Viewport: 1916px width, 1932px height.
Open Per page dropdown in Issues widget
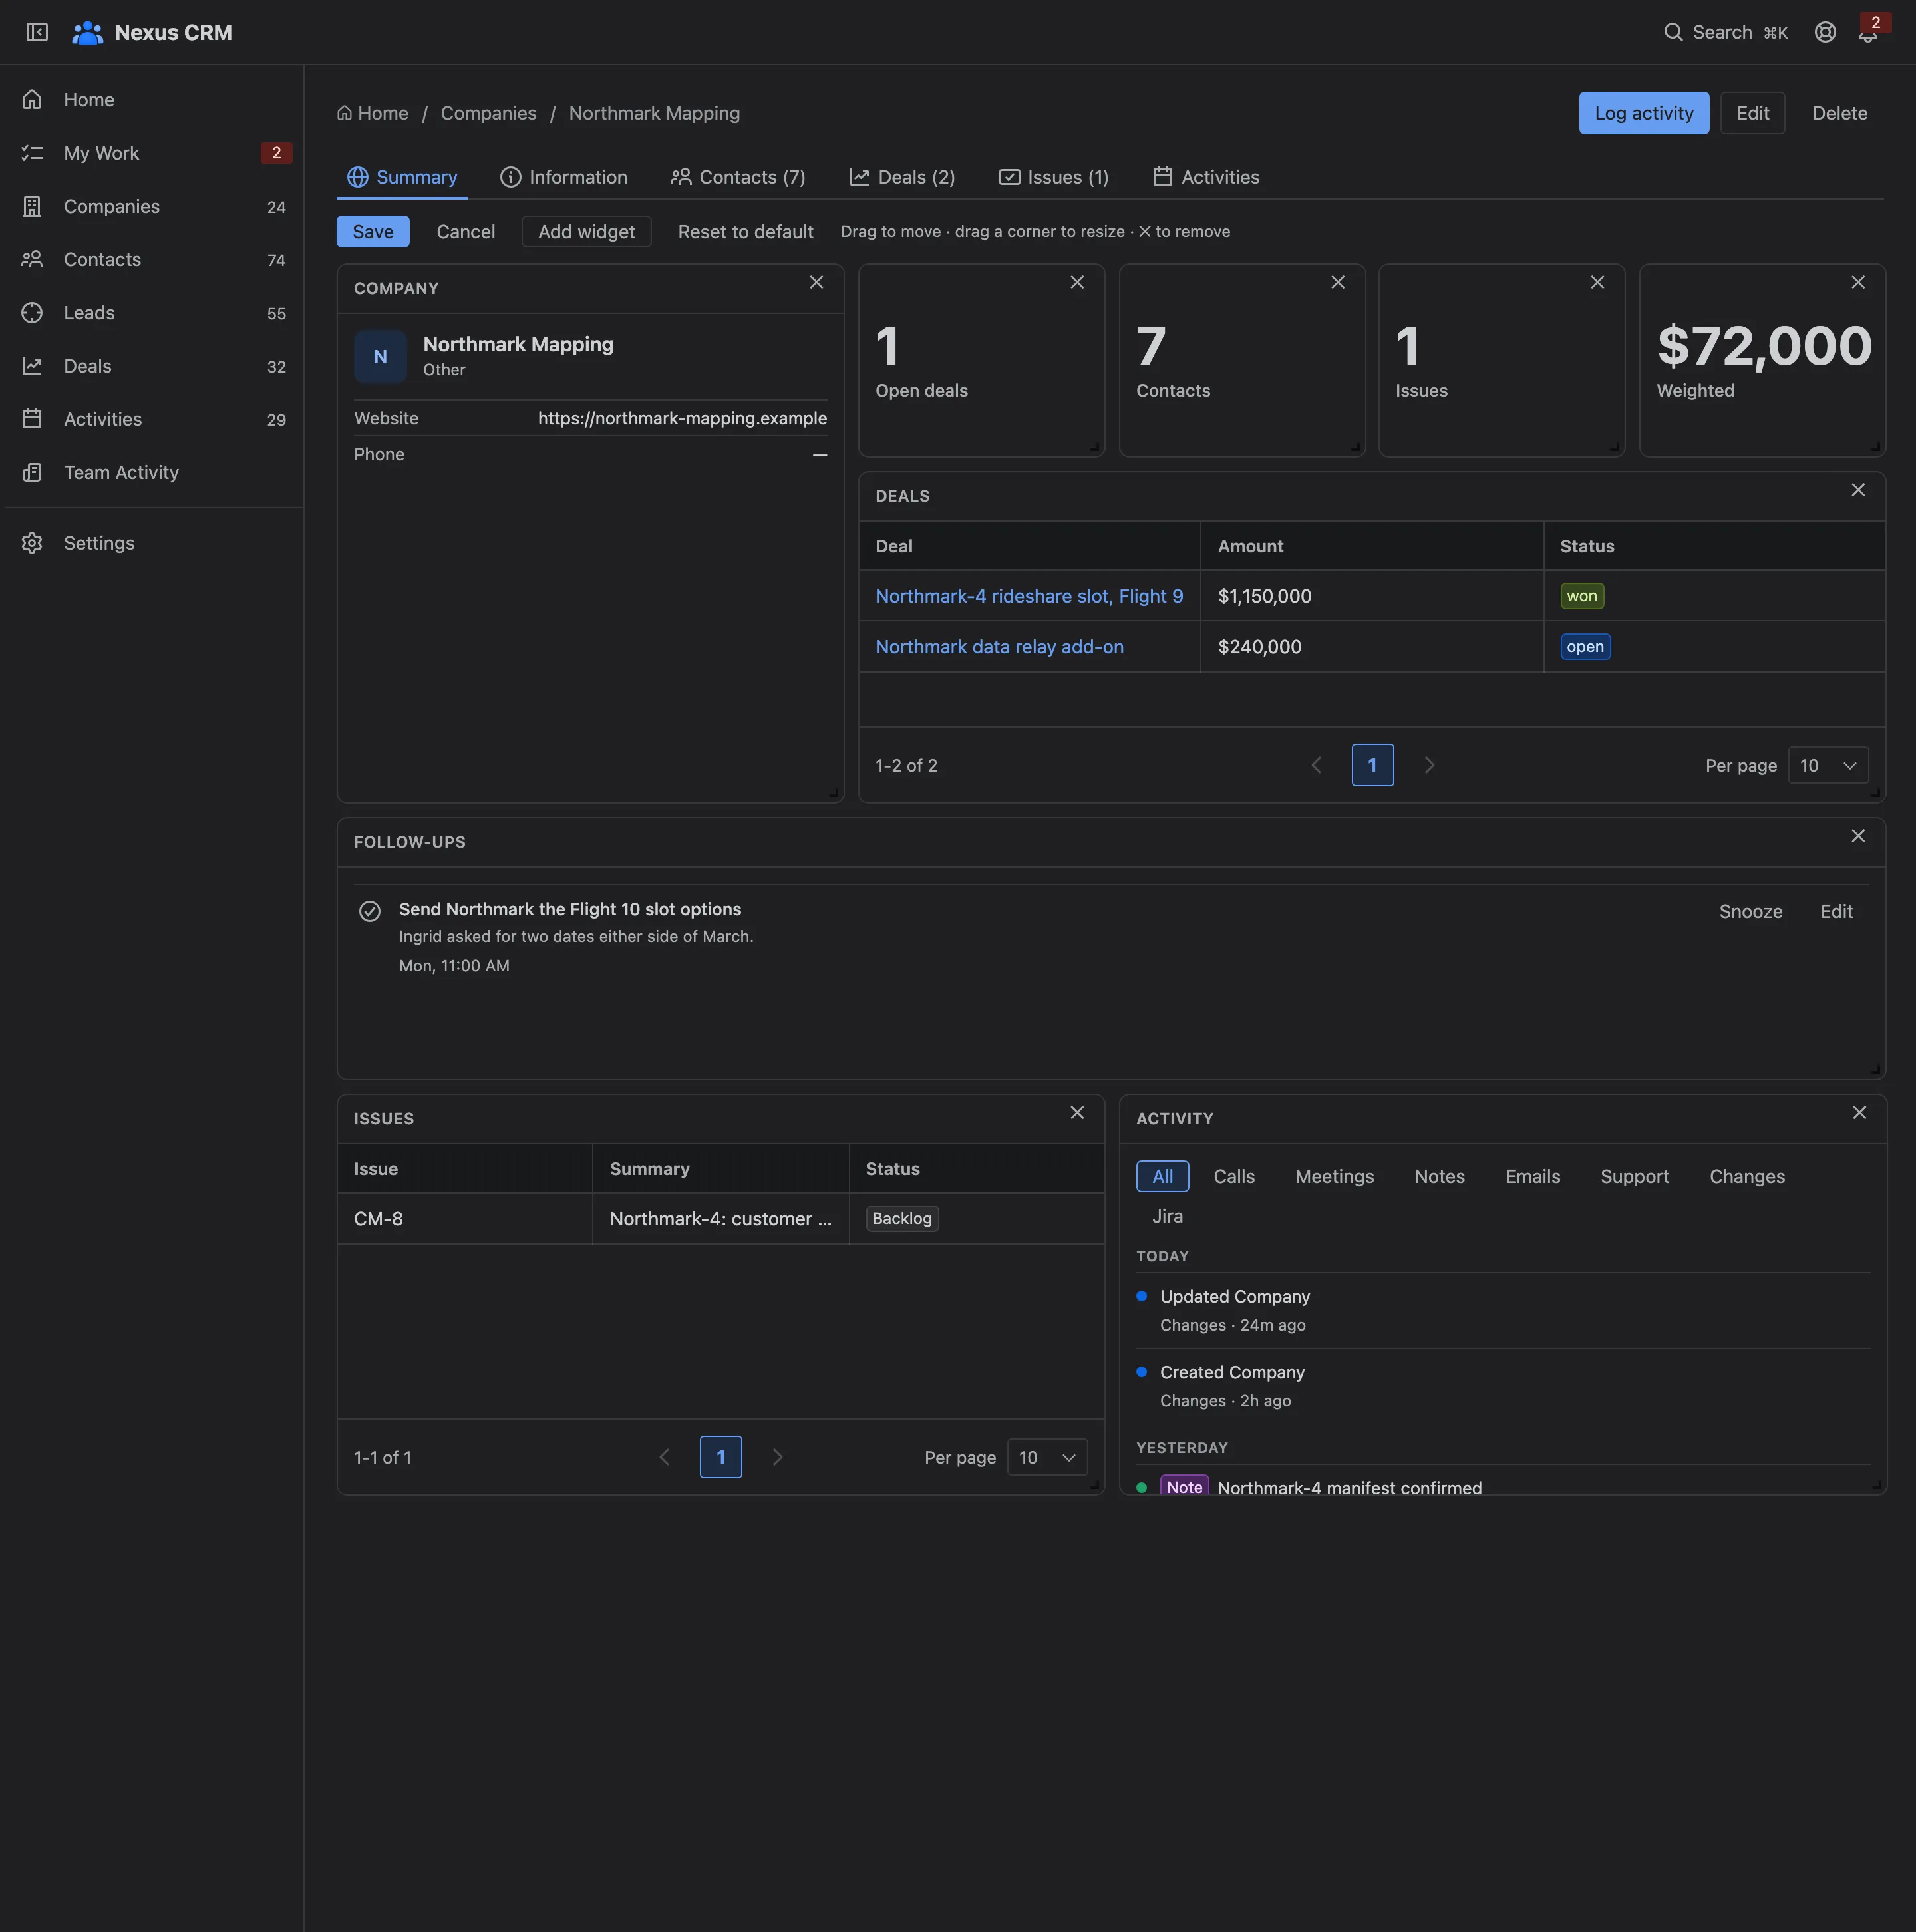pos(1047,1458)
